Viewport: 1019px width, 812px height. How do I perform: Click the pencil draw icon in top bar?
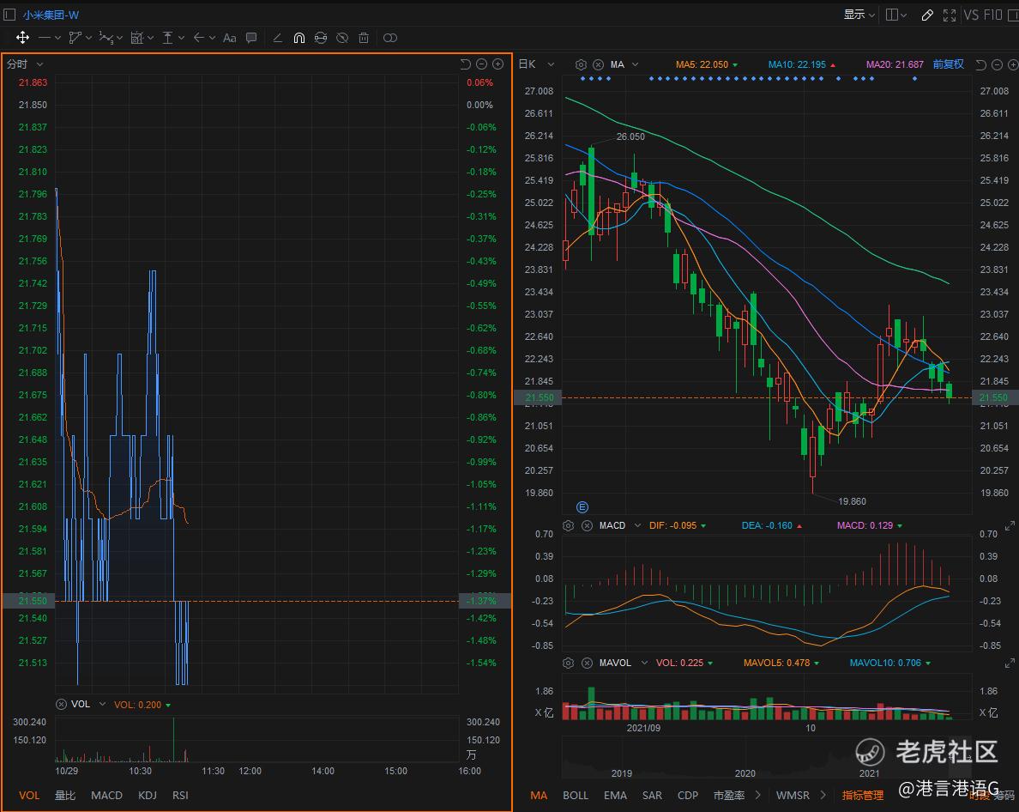click(x=927, y=15)
